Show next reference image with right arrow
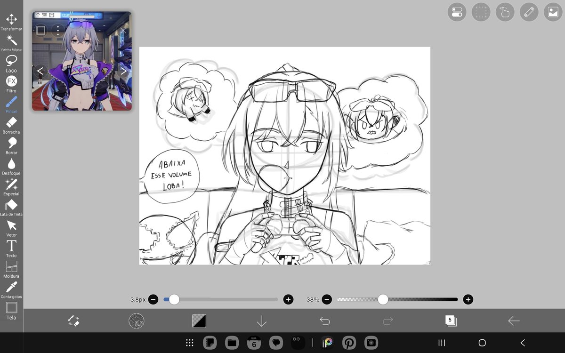Image resolution: width=565 pixels, height=353 pixels. (x=123, y=71)
